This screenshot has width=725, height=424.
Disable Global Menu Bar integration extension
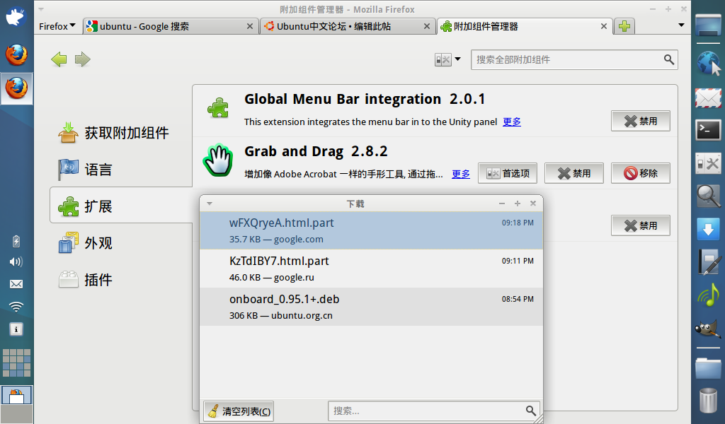pos(640,121)
